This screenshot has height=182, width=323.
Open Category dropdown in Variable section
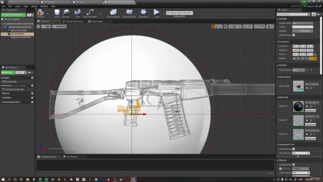coord(303,31)
